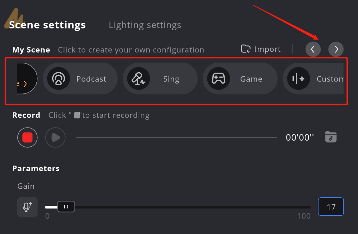
Task: Click the microphone gain icon
Action: pyautogui.click(x=28, y=207)
